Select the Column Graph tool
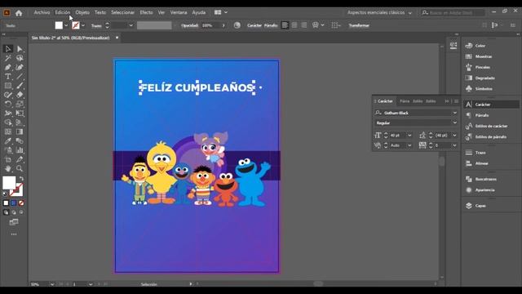This screenshot has height=294, width=522. pyautogui.click(x=20, y=150)
